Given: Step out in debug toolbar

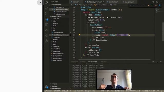Looking at the screenshot, I should [145, 5].
